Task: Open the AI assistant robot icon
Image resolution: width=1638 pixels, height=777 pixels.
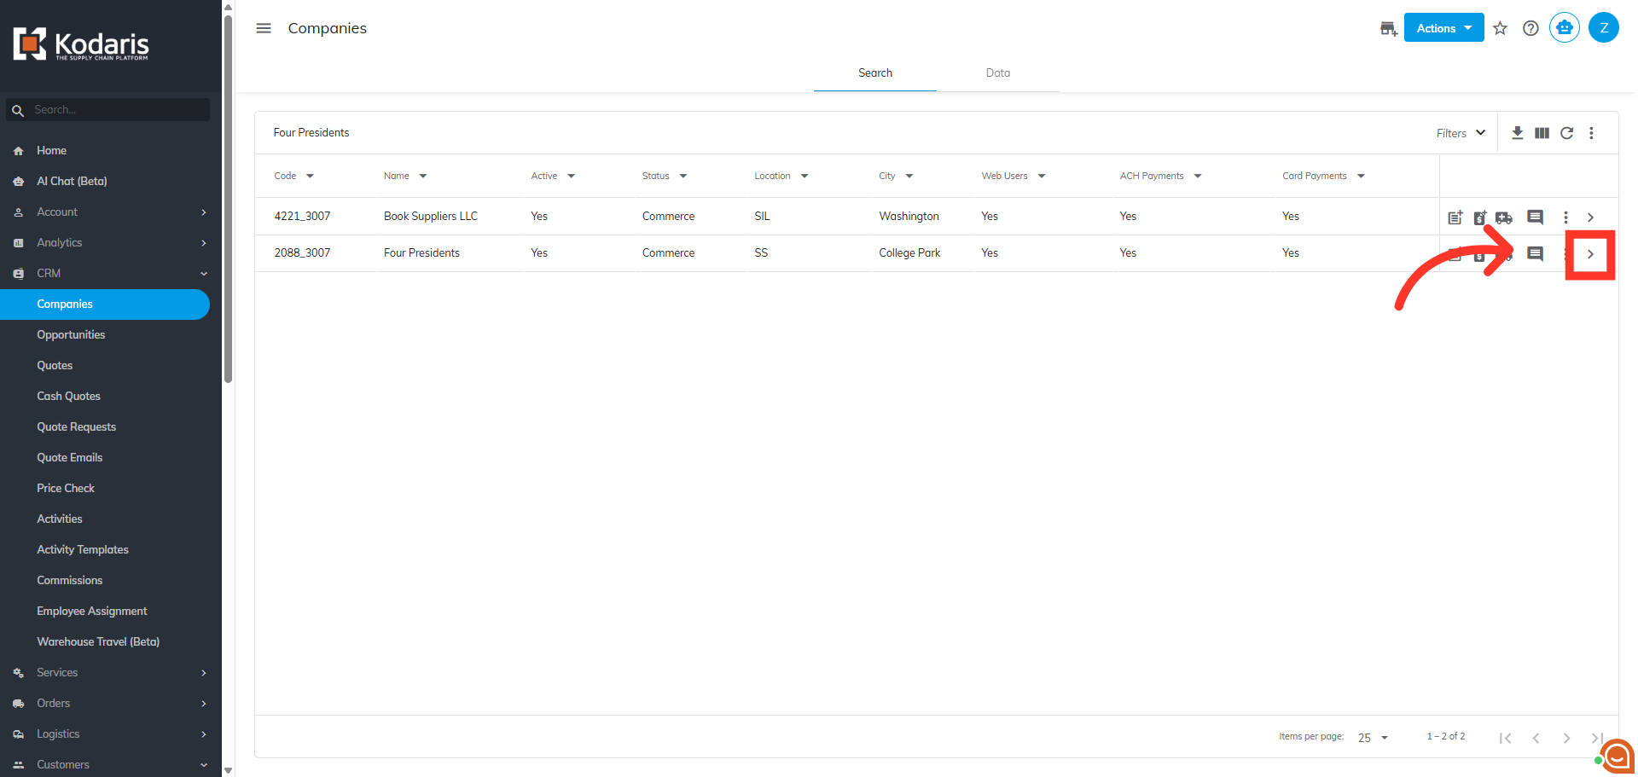Action: [1565, 28]
